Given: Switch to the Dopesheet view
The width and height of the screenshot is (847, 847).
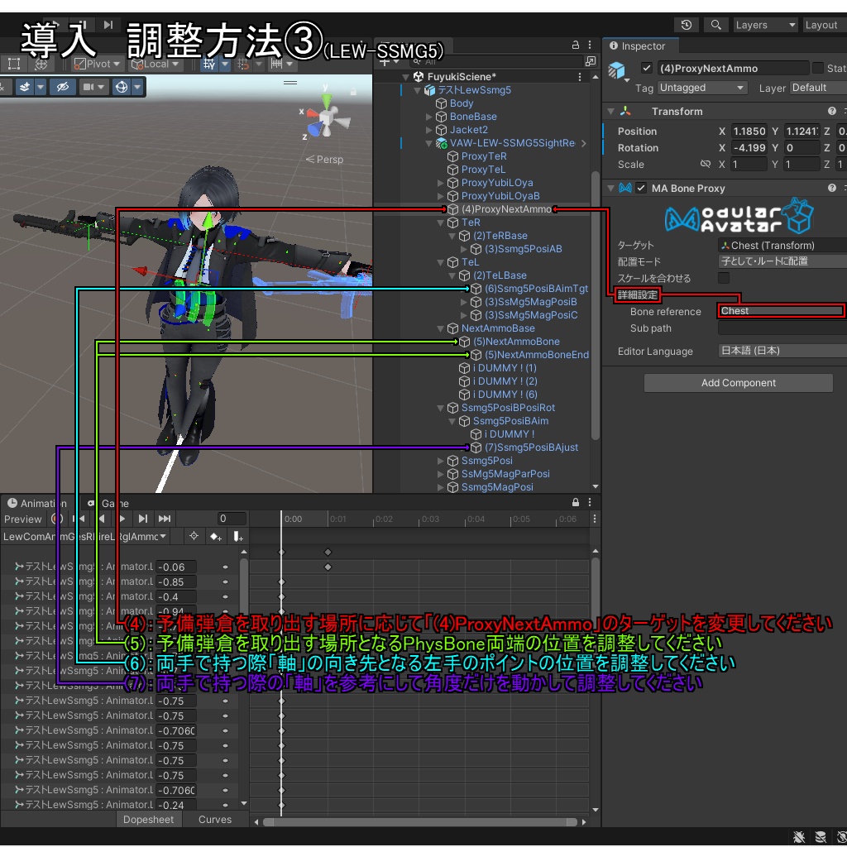Looking at the screenshot, I should 149,820.
